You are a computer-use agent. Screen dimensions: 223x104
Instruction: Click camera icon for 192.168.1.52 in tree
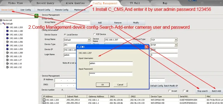point(8,67)
